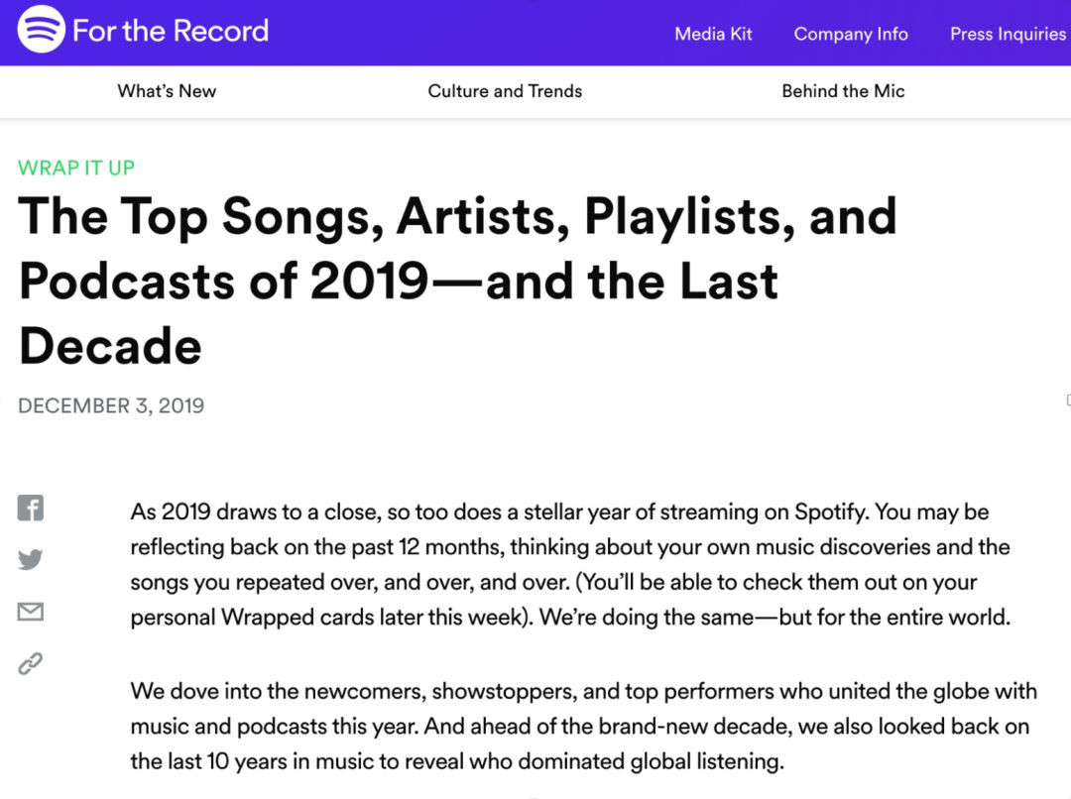Click the cut-off icon at right page edge
1071x799 pixels.
pos(1067,400)
